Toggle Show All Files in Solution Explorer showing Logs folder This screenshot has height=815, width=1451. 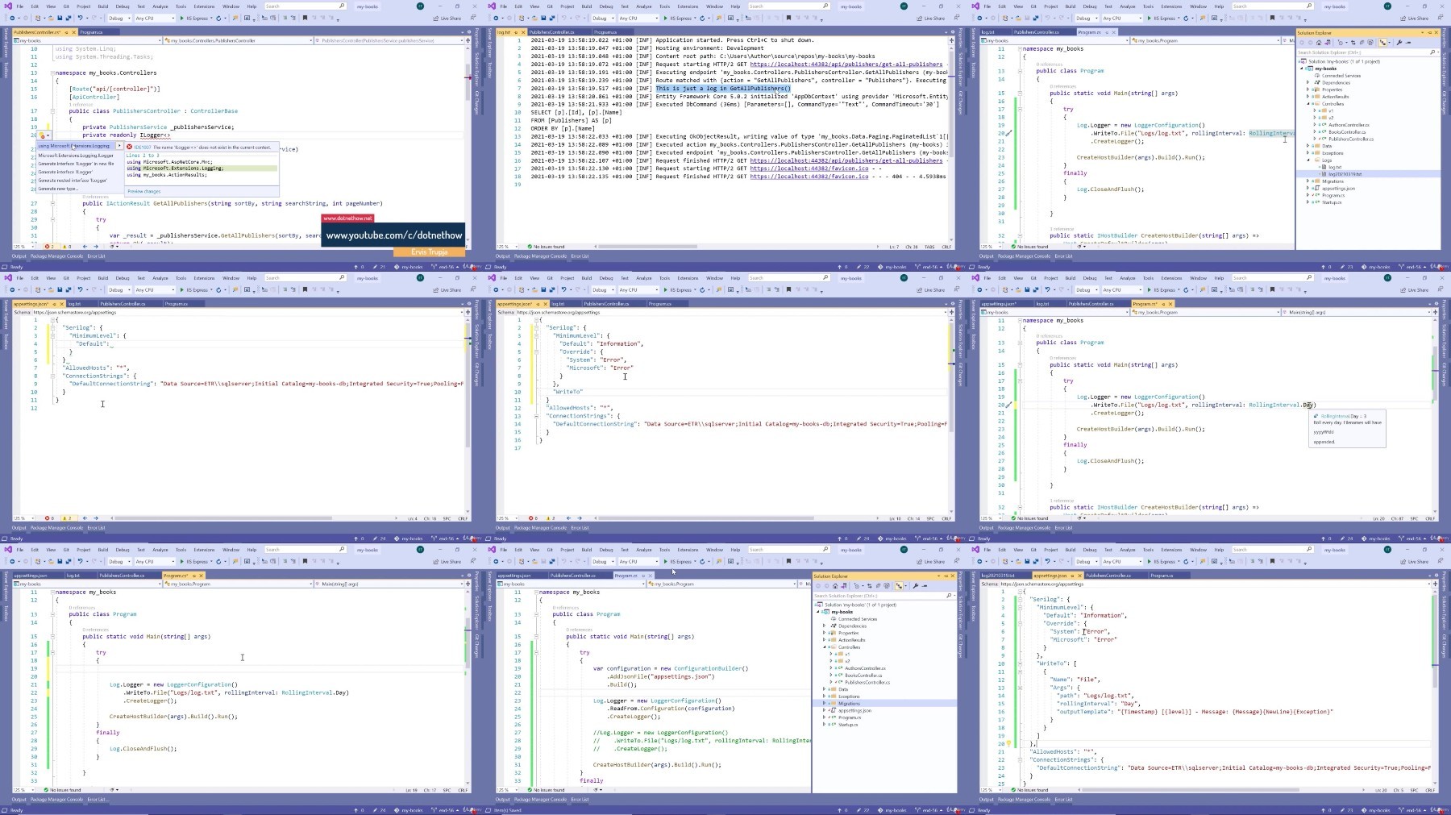click(1370, 43)
